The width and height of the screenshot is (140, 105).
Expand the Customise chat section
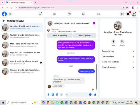point(118,51)
